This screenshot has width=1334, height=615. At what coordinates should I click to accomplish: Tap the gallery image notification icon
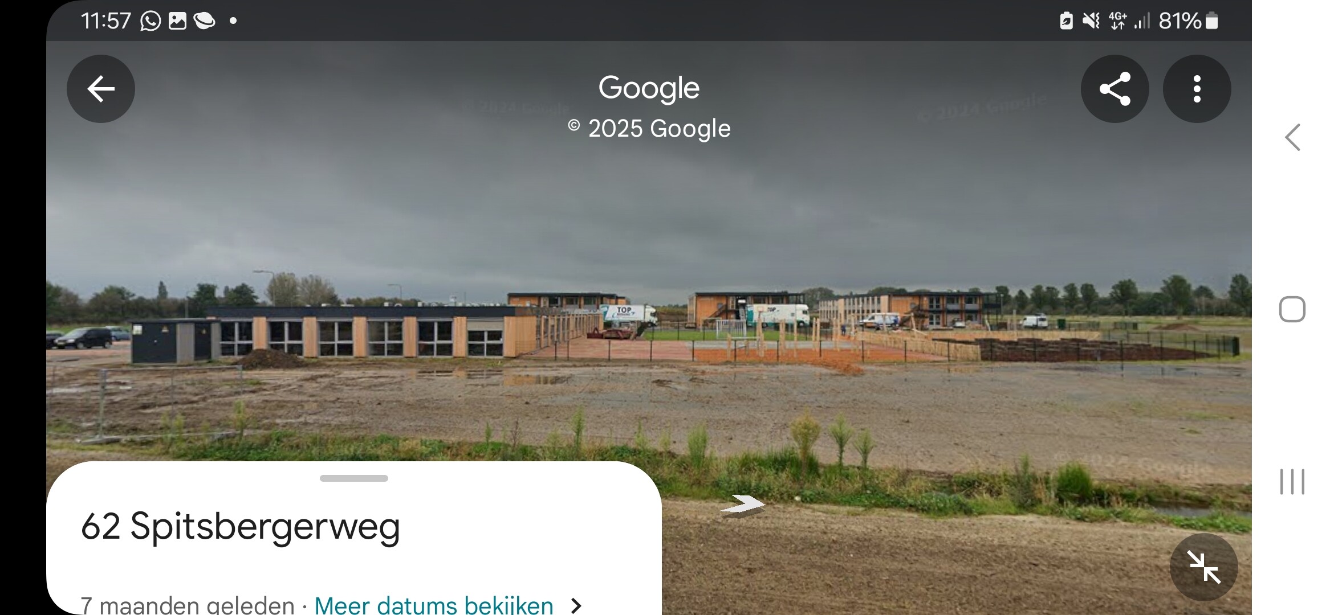[177, 21]
